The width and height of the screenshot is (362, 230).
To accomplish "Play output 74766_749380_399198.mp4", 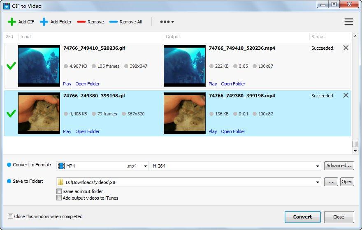I will click(213, 131).
